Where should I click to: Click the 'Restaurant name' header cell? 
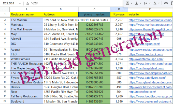point(26,14)
